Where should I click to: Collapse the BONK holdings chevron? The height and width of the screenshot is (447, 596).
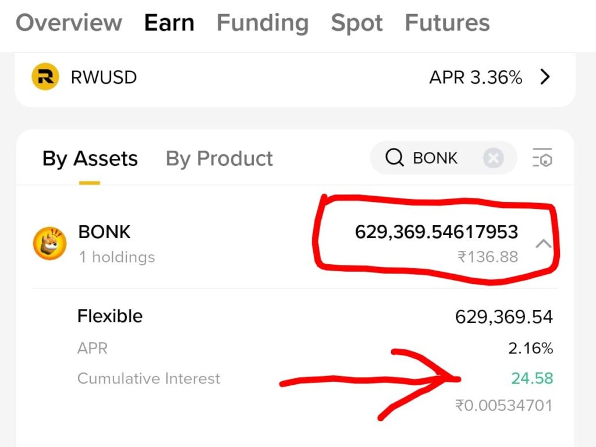coord(544,243)
